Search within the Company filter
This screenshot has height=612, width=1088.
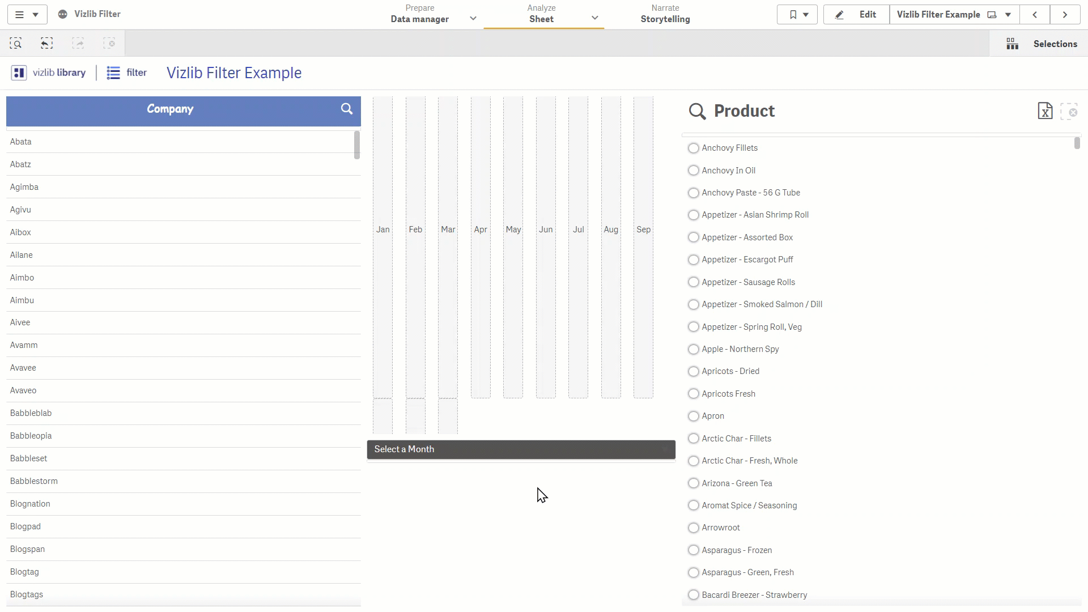click(347, 109)
